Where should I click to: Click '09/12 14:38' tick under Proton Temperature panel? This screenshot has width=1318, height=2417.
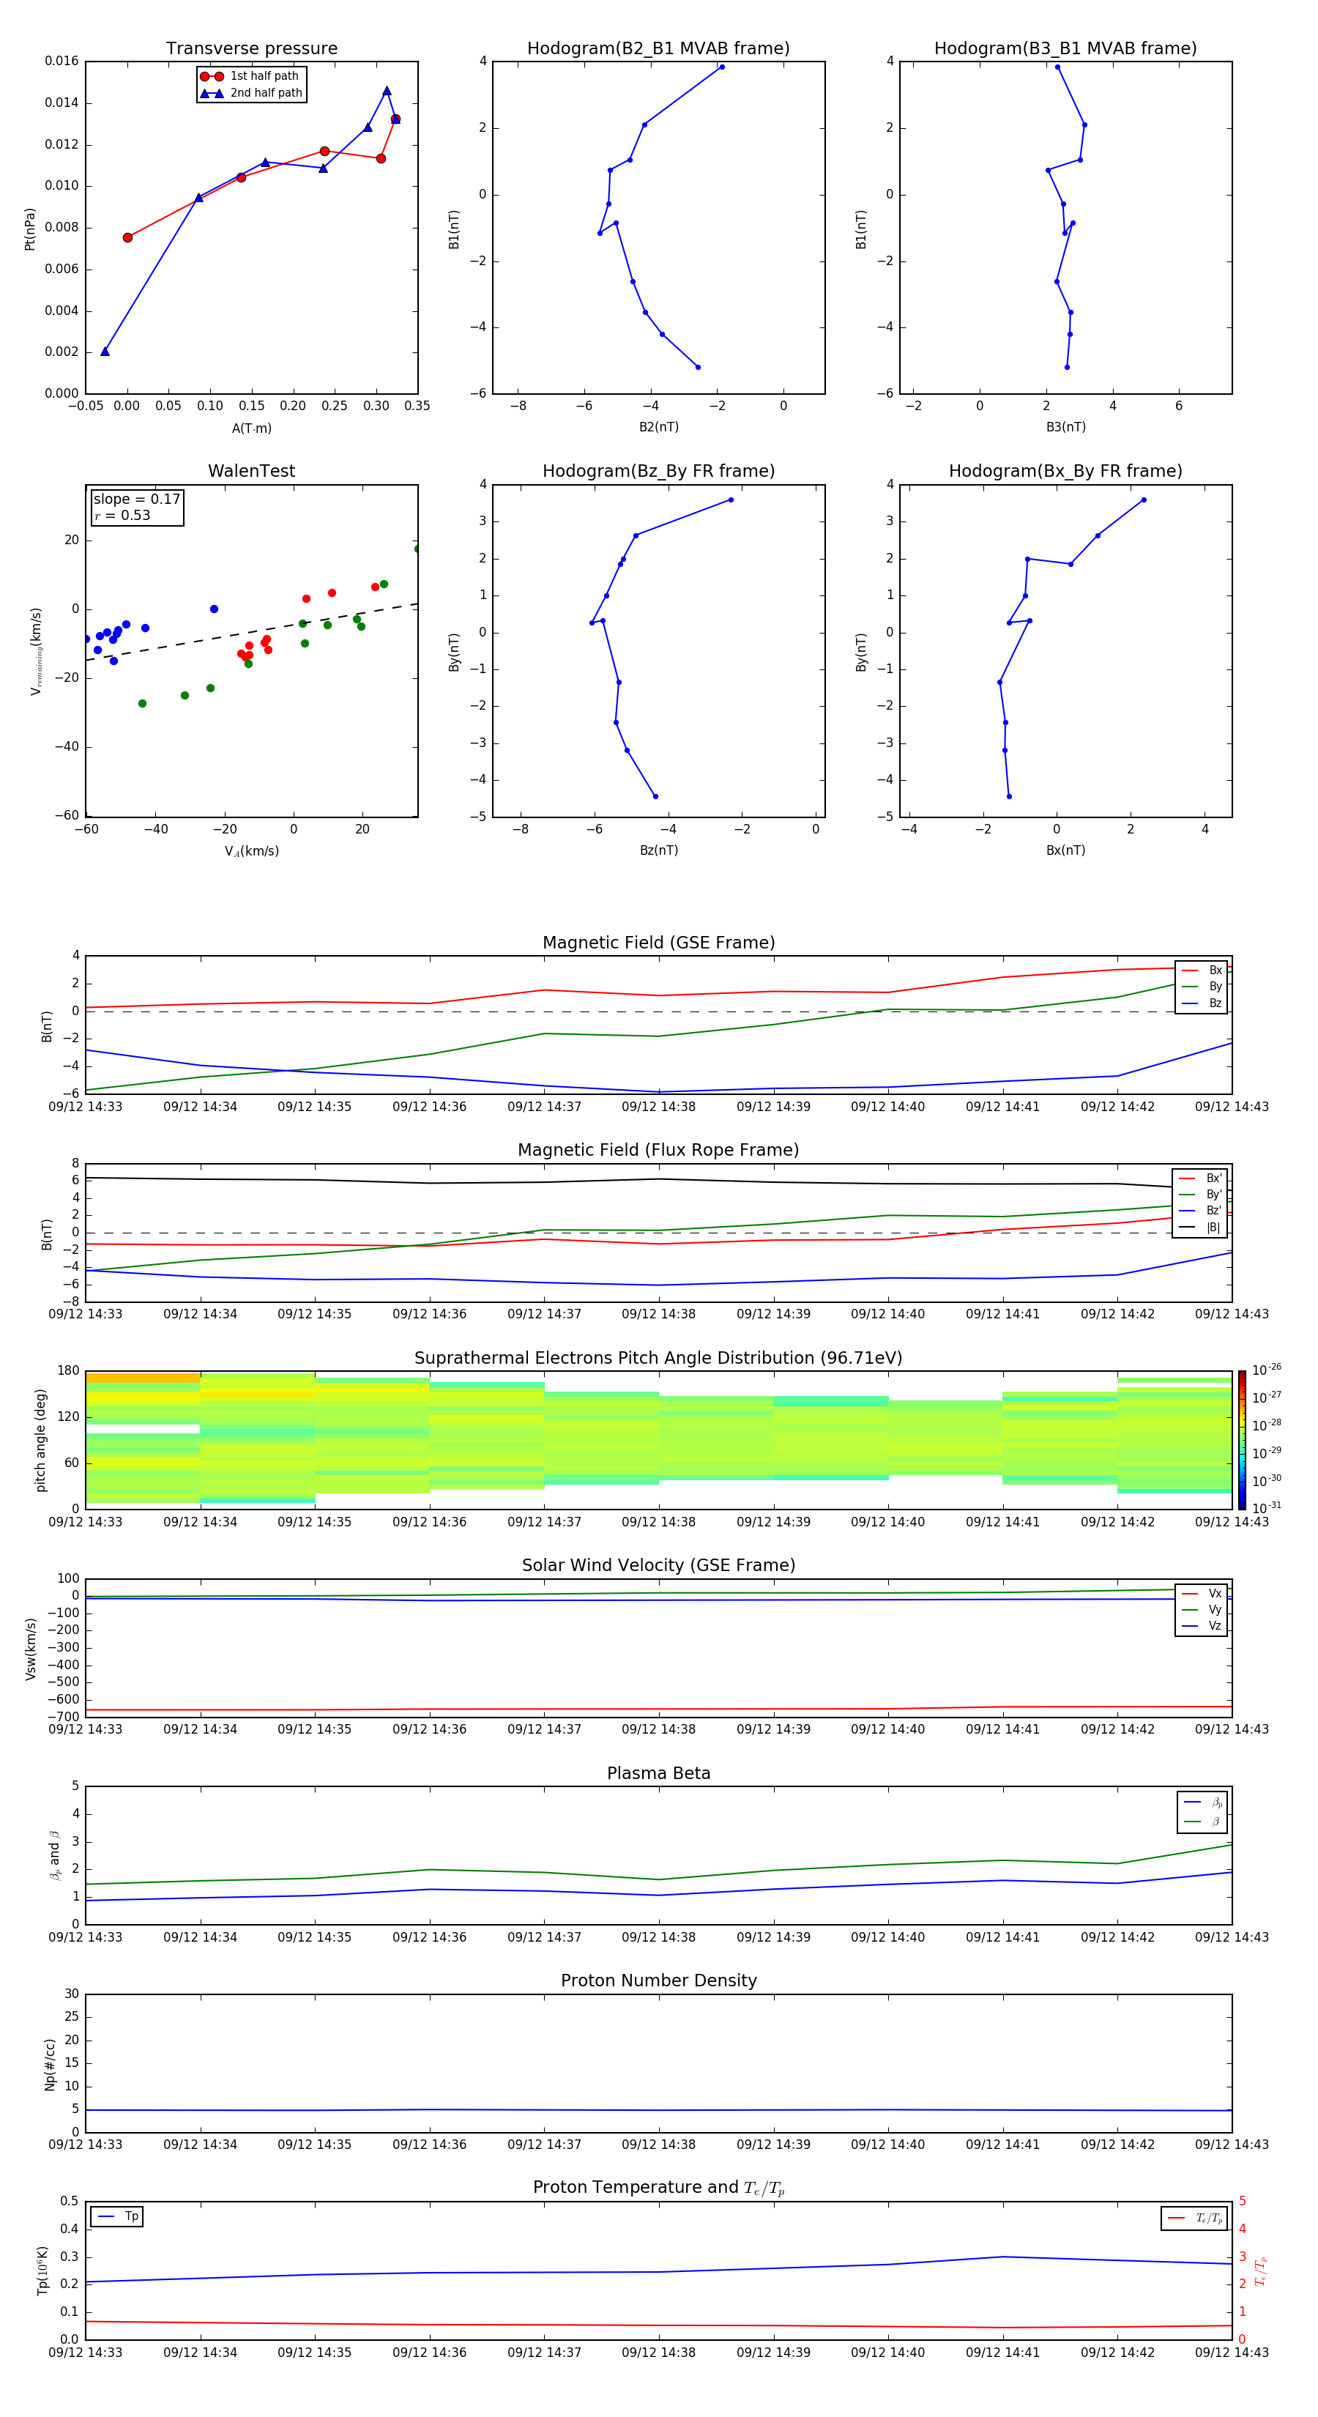[x=658, y=2353]
